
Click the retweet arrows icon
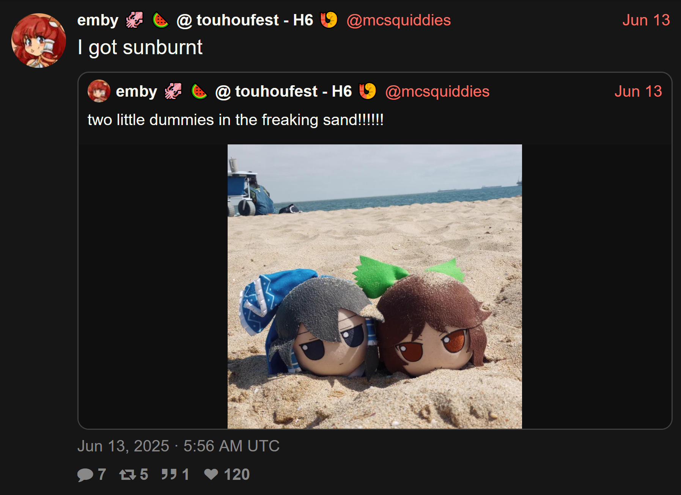tap(127, 475)
